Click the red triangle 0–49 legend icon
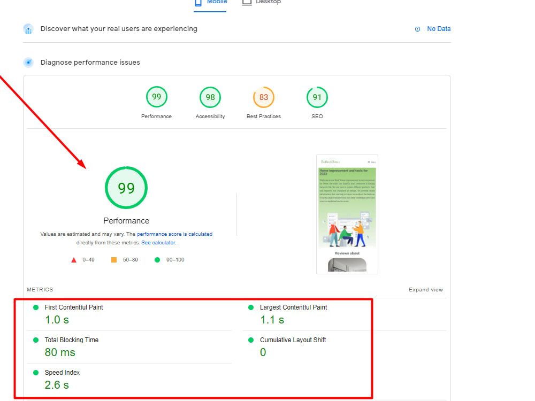The image size is (535, 401). (74, 260)
